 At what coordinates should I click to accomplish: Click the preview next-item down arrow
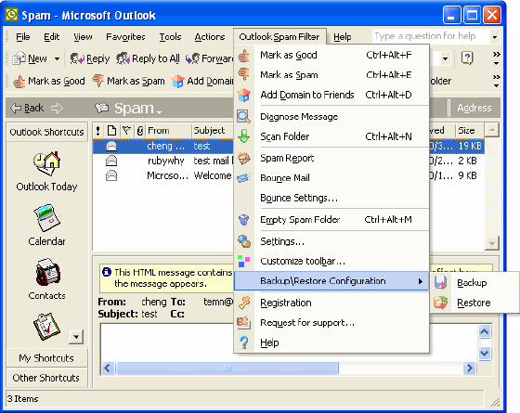point(485,353)
